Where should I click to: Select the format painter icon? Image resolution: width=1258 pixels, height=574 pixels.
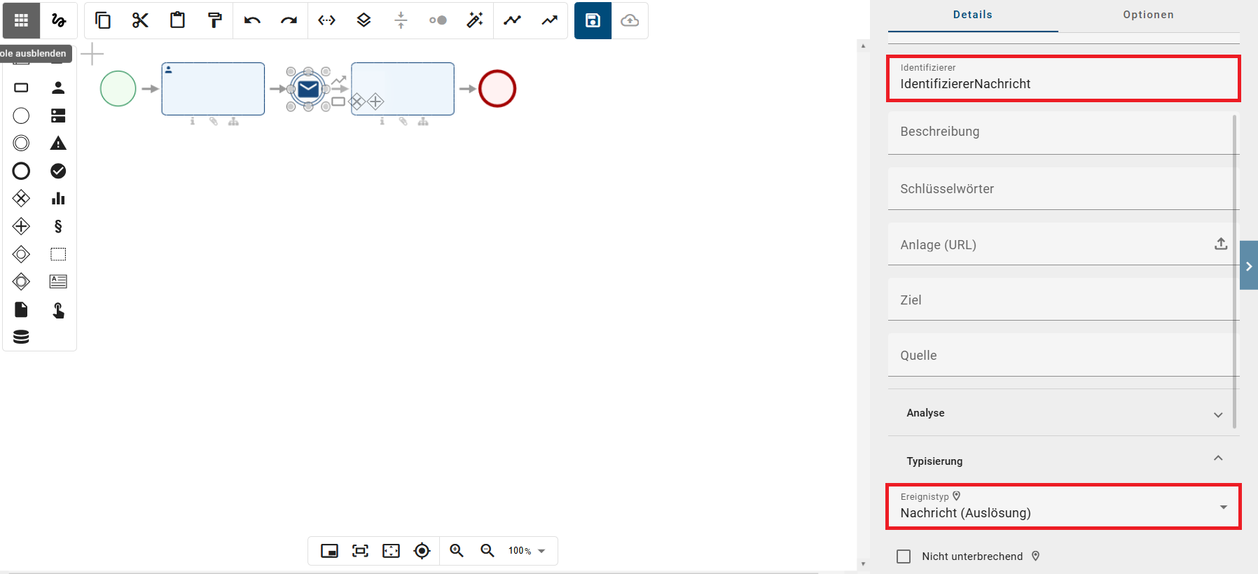tap(215, 20)
